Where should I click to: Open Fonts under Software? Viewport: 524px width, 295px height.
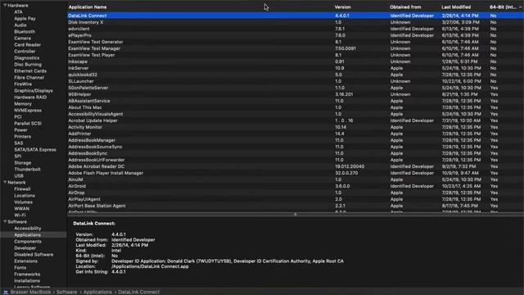(x=20, y=268)
